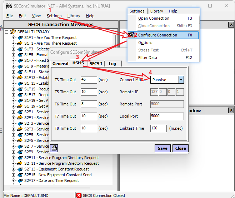Screen dimensions: 235x198
Task: Expand the S2F13 Equipment Constant Request node
Action: (x=13, y=169)
